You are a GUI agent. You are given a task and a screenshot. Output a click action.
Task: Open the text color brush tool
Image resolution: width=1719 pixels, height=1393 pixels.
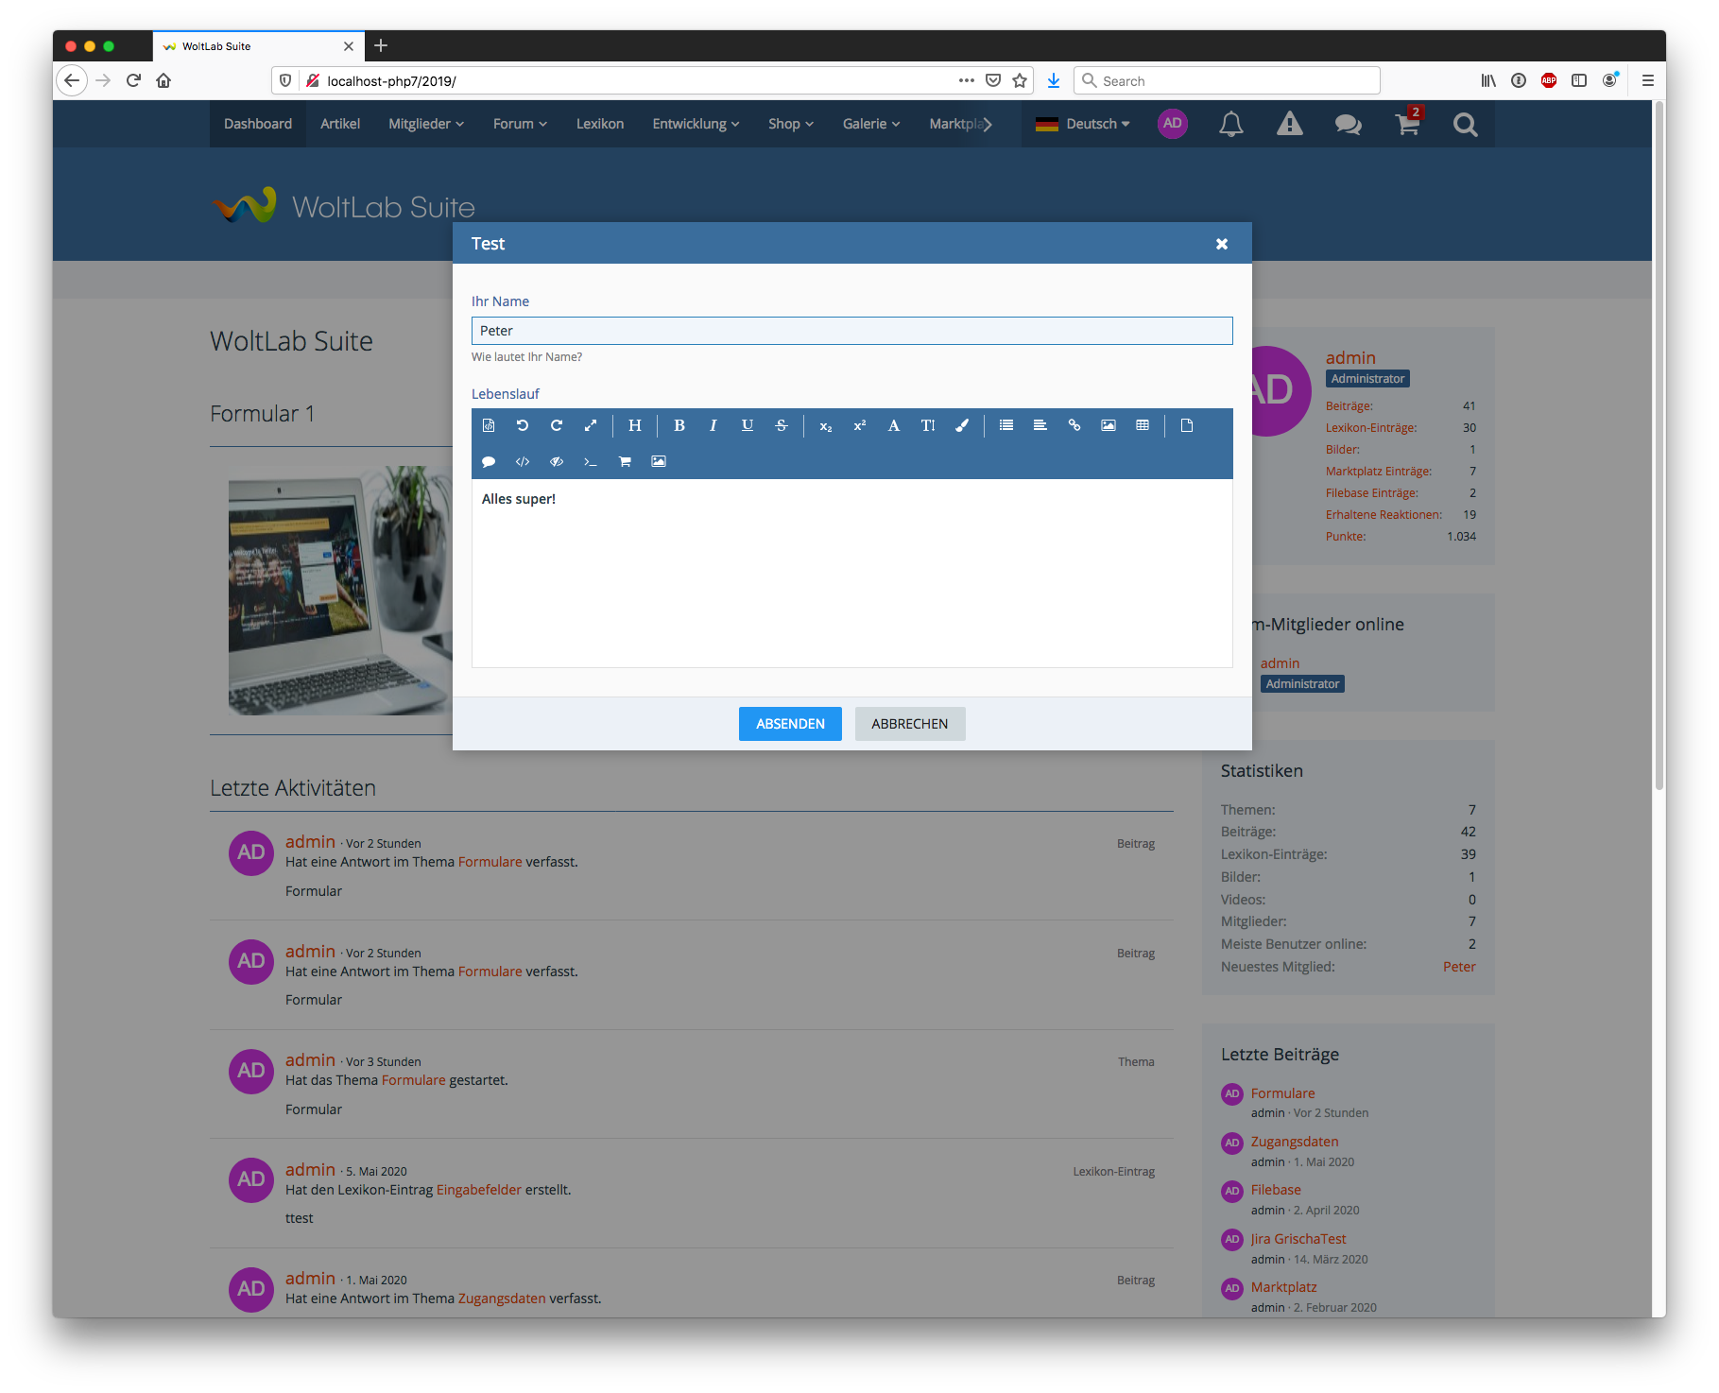pyautogui.click(x=961, y=425)
